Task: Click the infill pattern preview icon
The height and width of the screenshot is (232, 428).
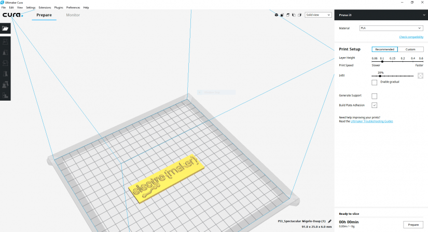Action: pos(420,76)
